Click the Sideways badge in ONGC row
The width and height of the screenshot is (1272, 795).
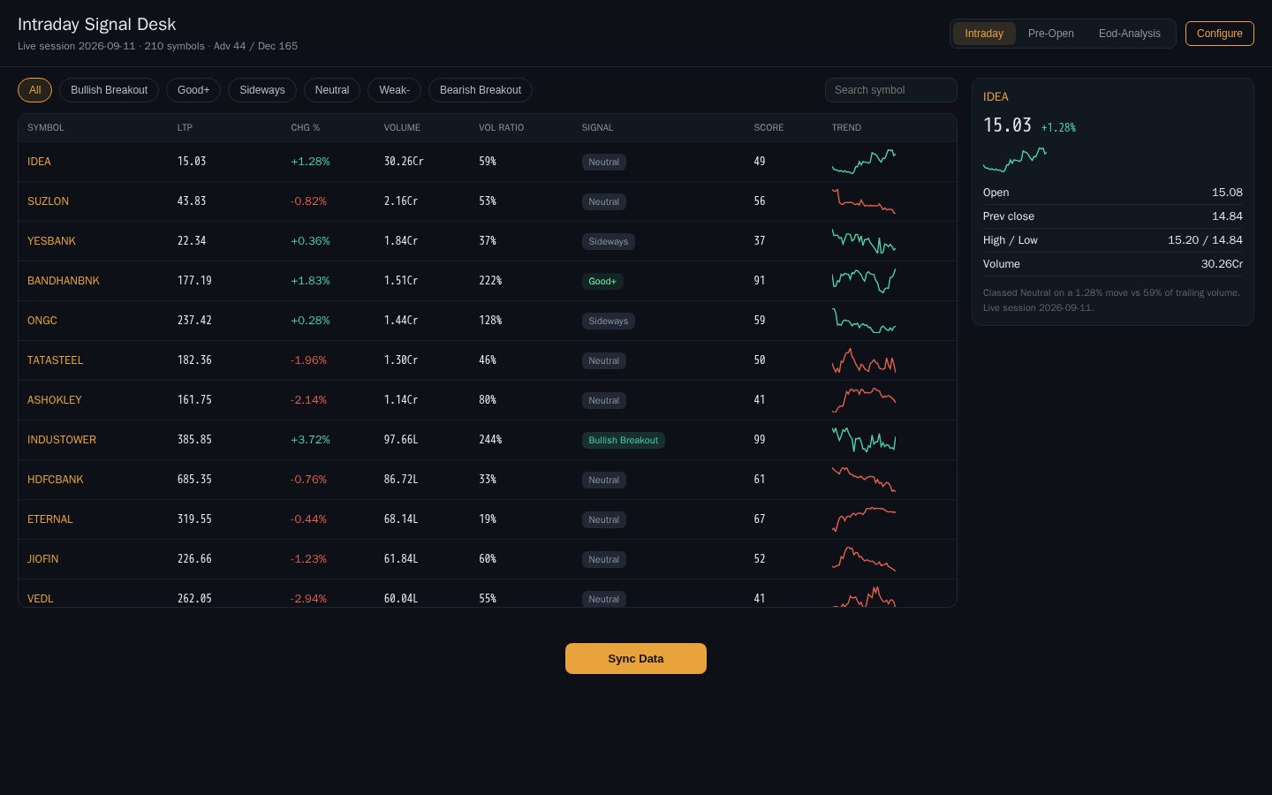point(608,321)
